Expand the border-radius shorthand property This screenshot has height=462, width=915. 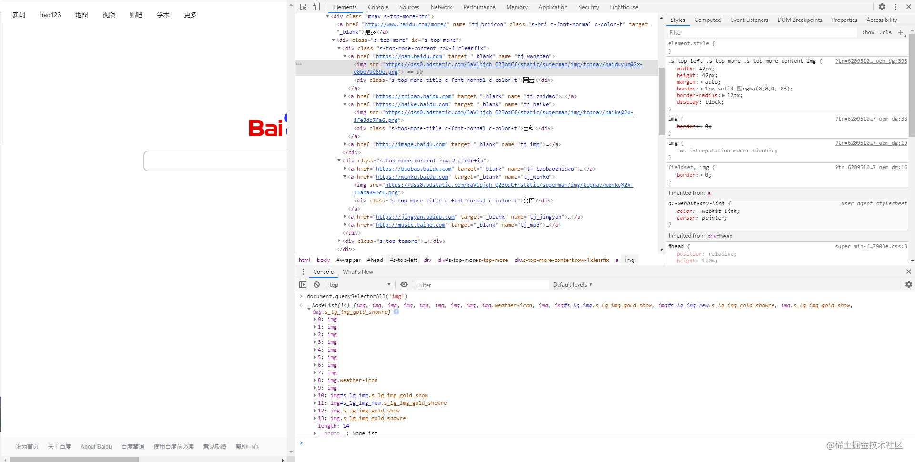coord(723,95)
